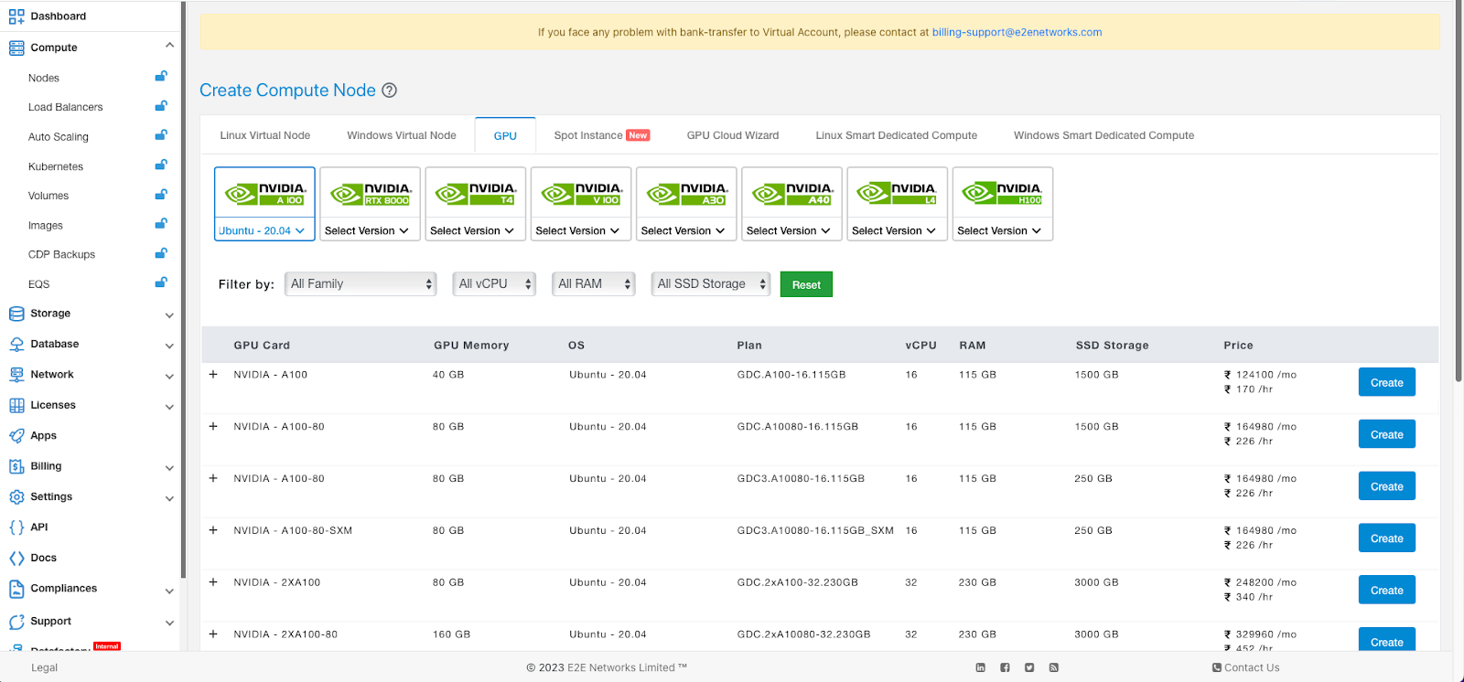Open Contact Us link in footer

(x=1245, y=668)
